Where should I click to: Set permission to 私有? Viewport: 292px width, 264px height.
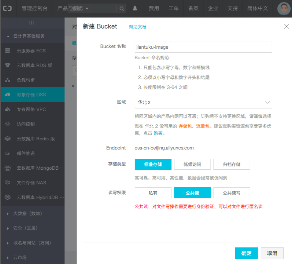pos(153,193)
